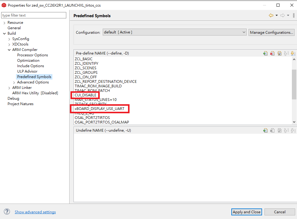Viewport: 297px width, 219px height.
Task: Click Manage Configurations button
Action: tap(271, 32)
